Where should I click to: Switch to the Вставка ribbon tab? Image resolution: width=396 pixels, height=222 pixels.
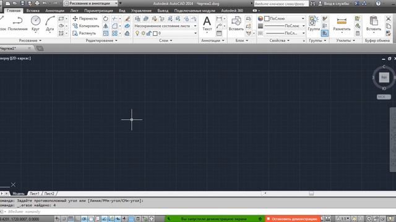33,10
